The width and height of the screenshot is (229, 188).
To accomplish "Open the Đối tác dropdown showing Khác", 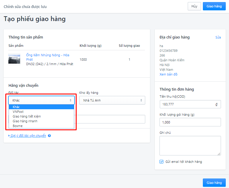I will [42, 100].
